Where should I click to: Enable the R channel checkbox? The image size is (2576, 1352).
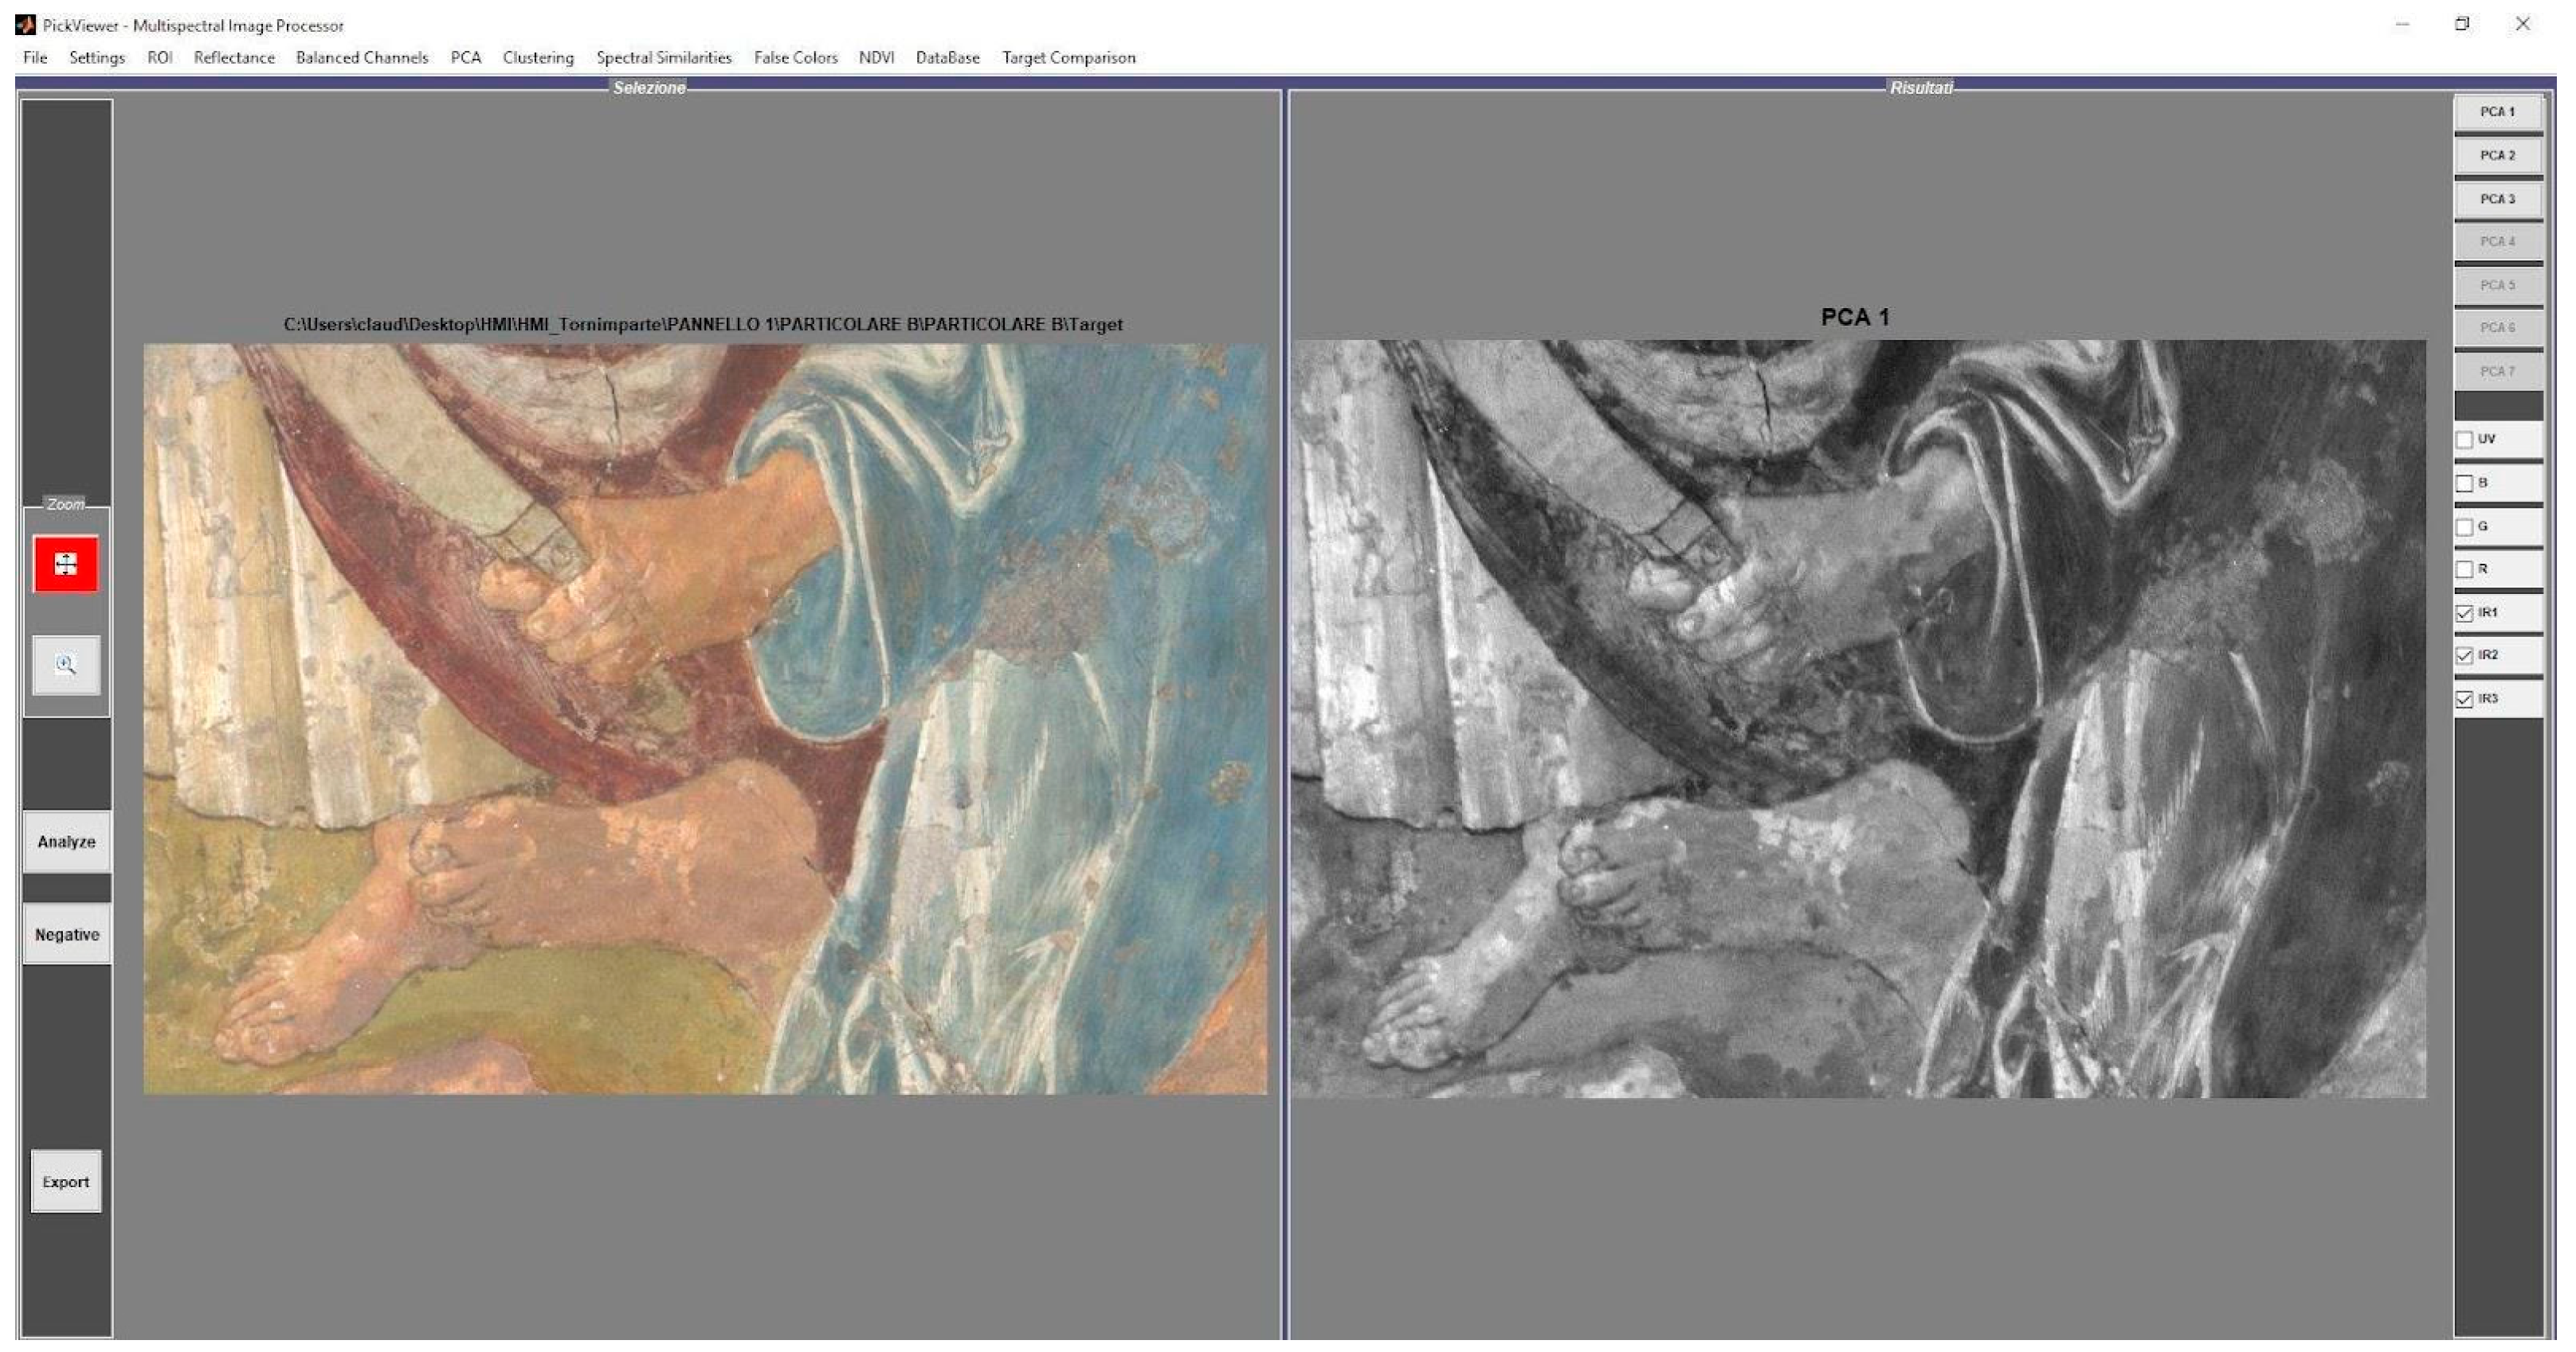(x=2464, y=569)
